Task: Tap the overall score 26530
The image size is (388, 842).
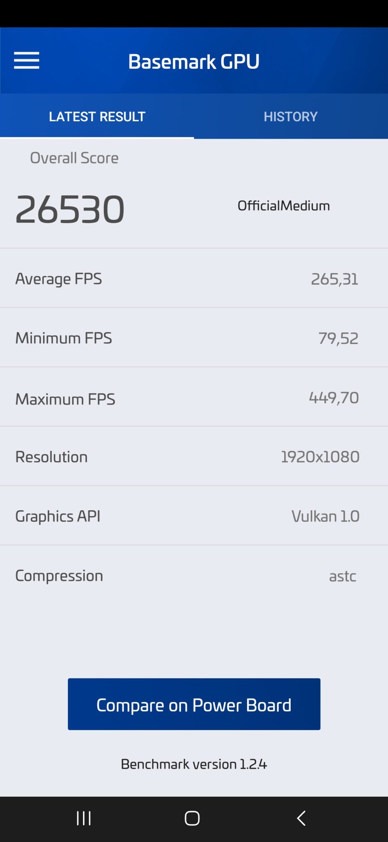Action: click(70, 209)
